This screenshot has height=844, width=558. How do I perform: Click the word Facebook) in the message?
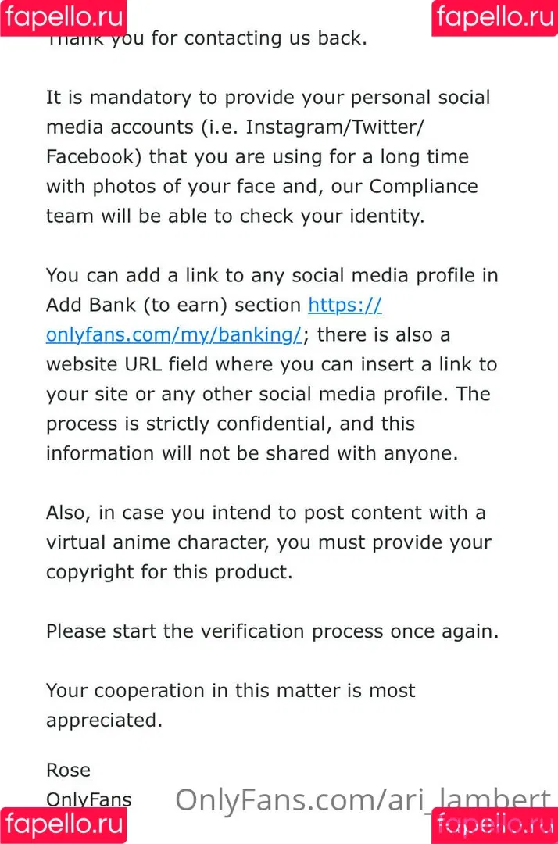tap(94, 156)
